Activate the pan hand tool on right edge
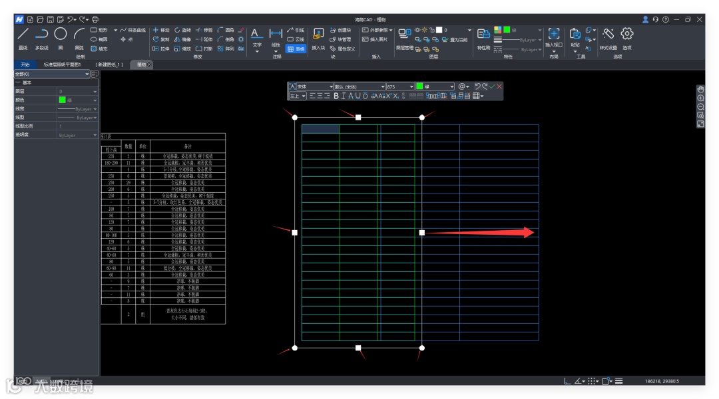Image resolution: width=719 pixels, height=399 pixels. (700, 89)
